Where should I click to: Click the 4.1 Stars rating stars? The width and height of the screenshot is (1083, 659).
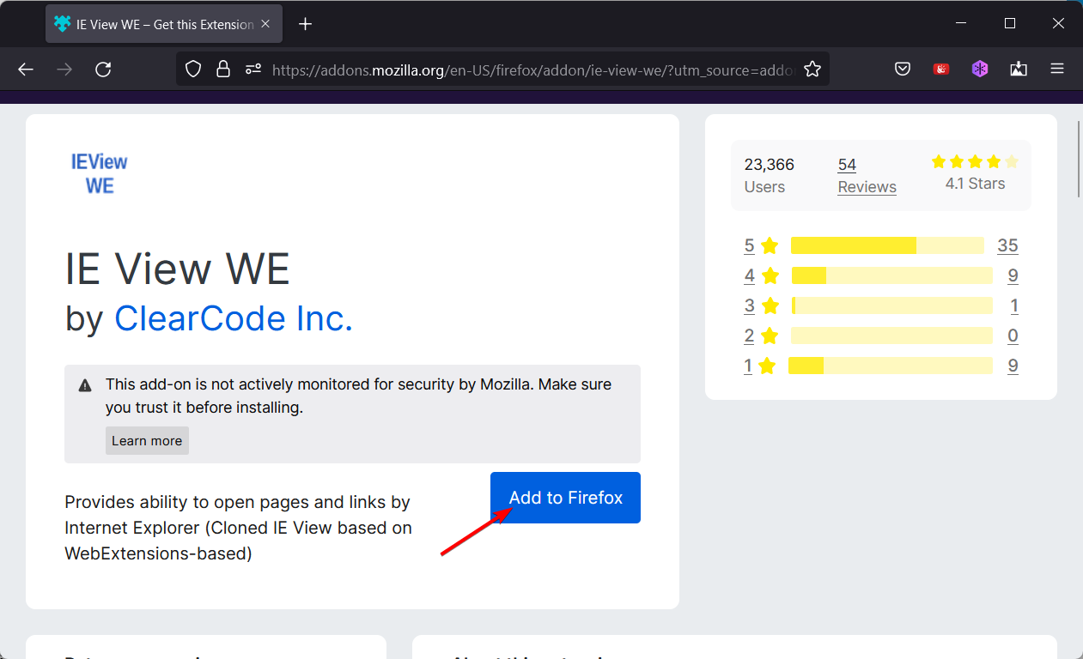click(975, 161)
